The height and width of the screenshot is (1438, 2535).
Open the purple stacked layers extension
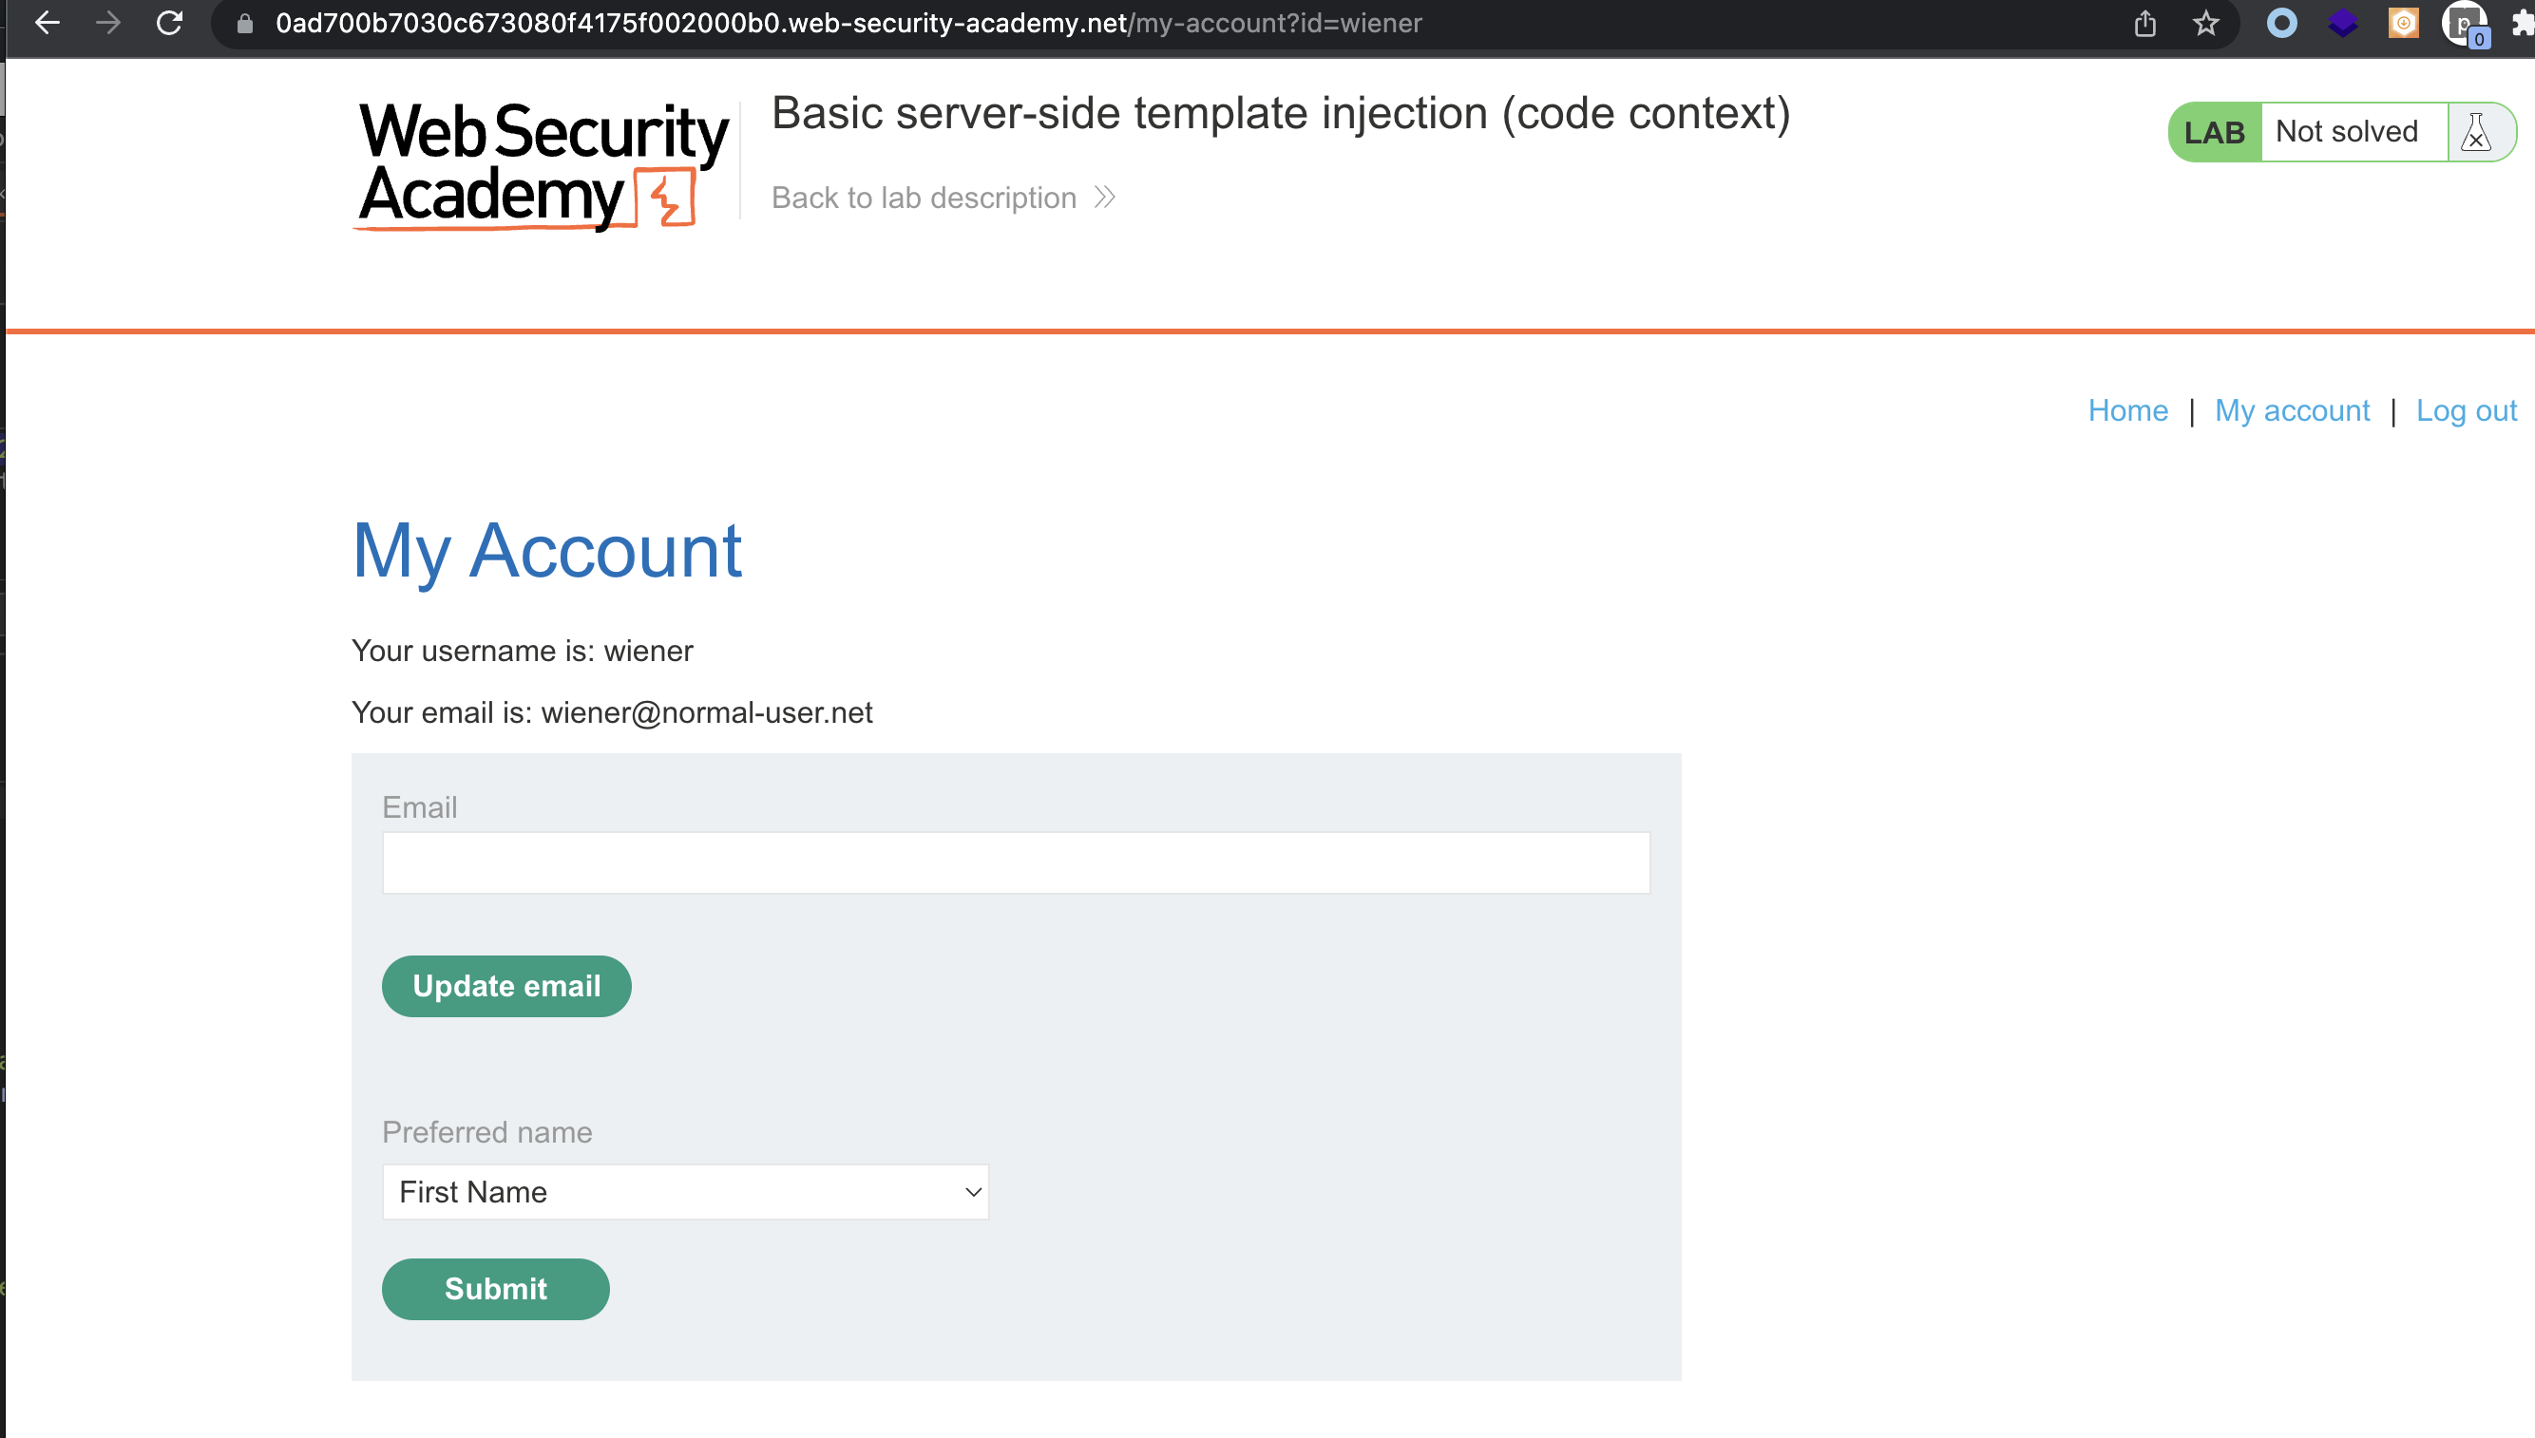tap(2342, 23)
